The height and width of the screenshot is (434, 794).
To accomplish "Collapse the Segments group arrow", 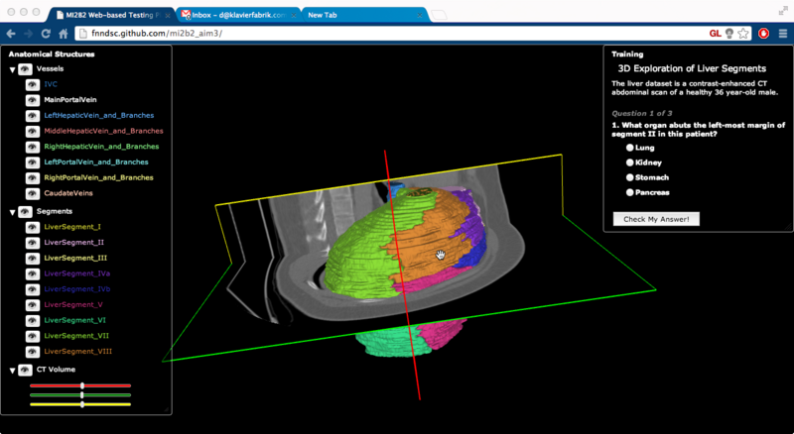I will click(x=12, y=212).
